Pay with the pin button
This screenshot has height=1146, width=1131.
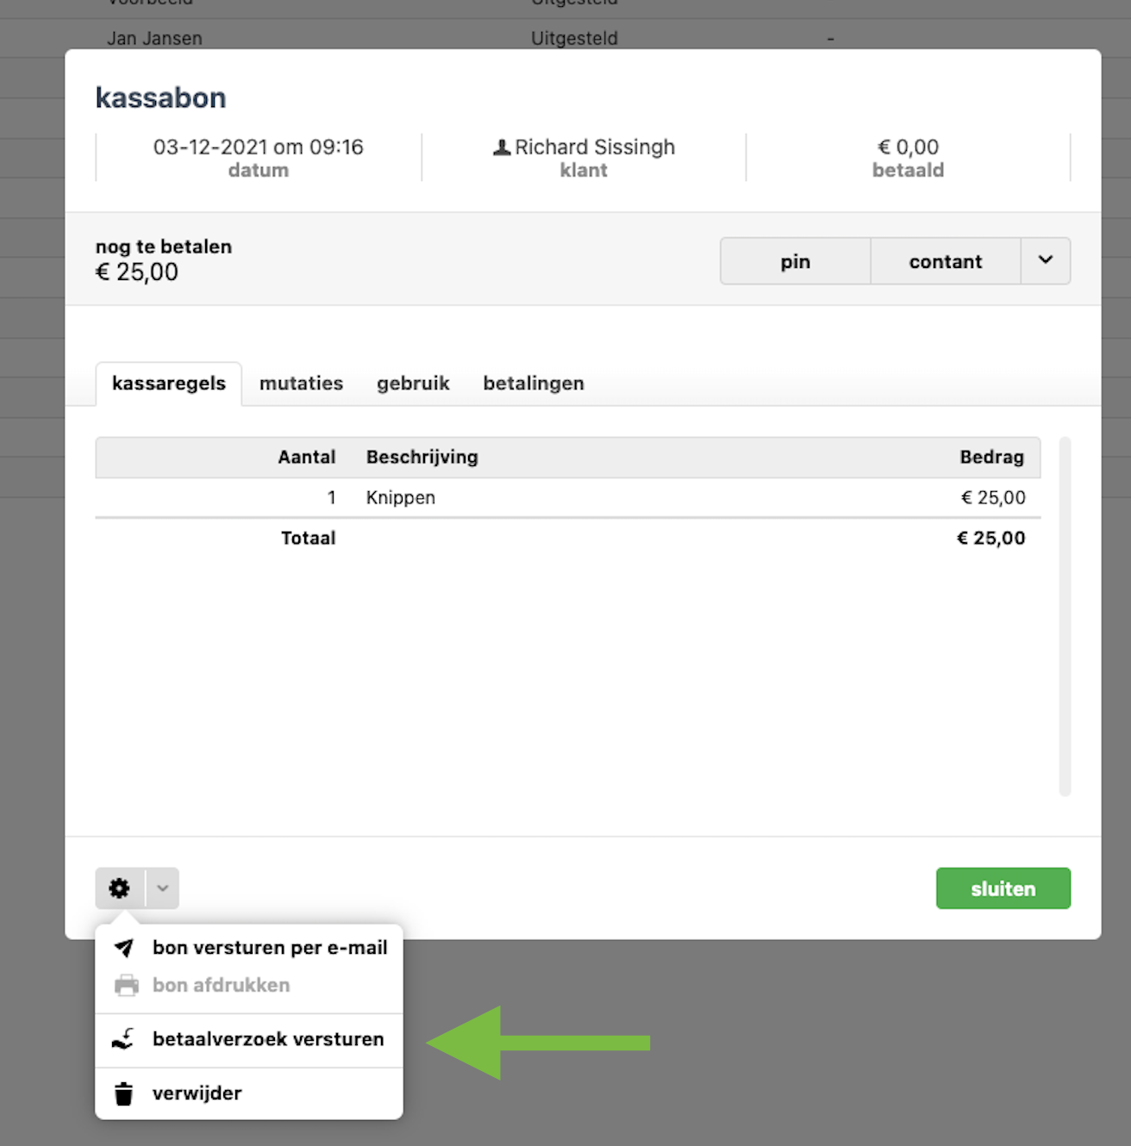(795, 261)
